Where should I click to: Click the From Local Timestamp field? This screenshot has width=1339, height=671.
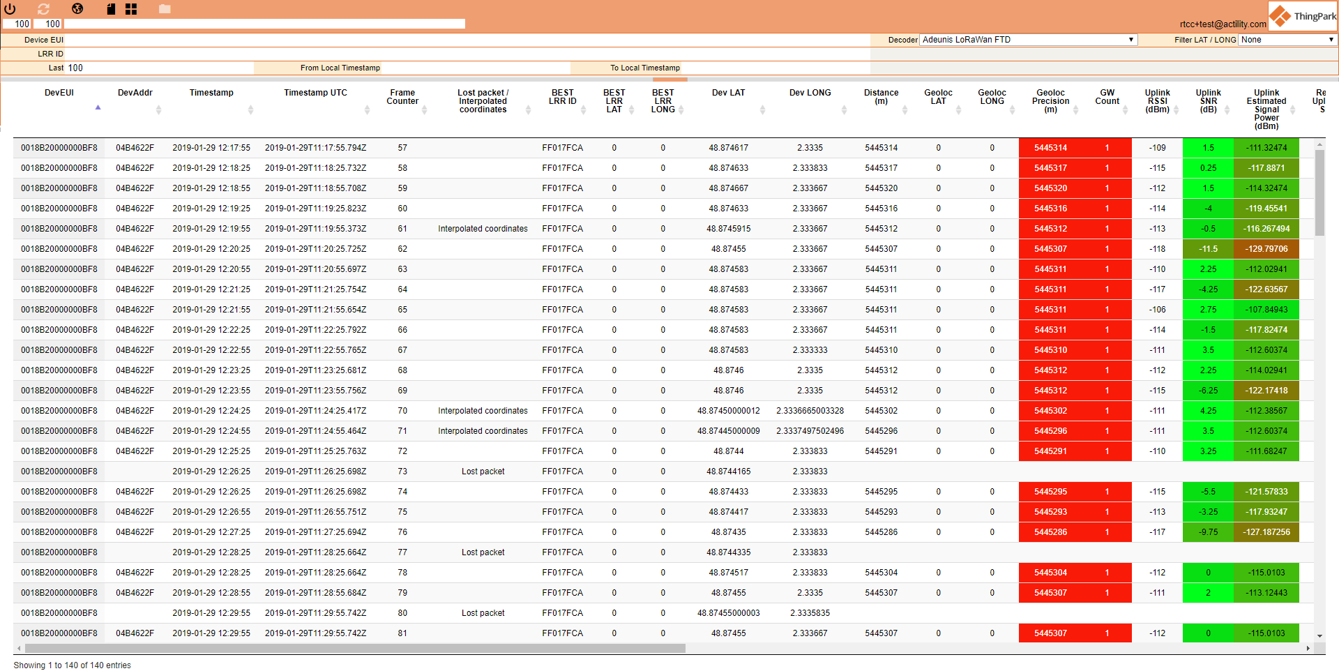point(476,68)
